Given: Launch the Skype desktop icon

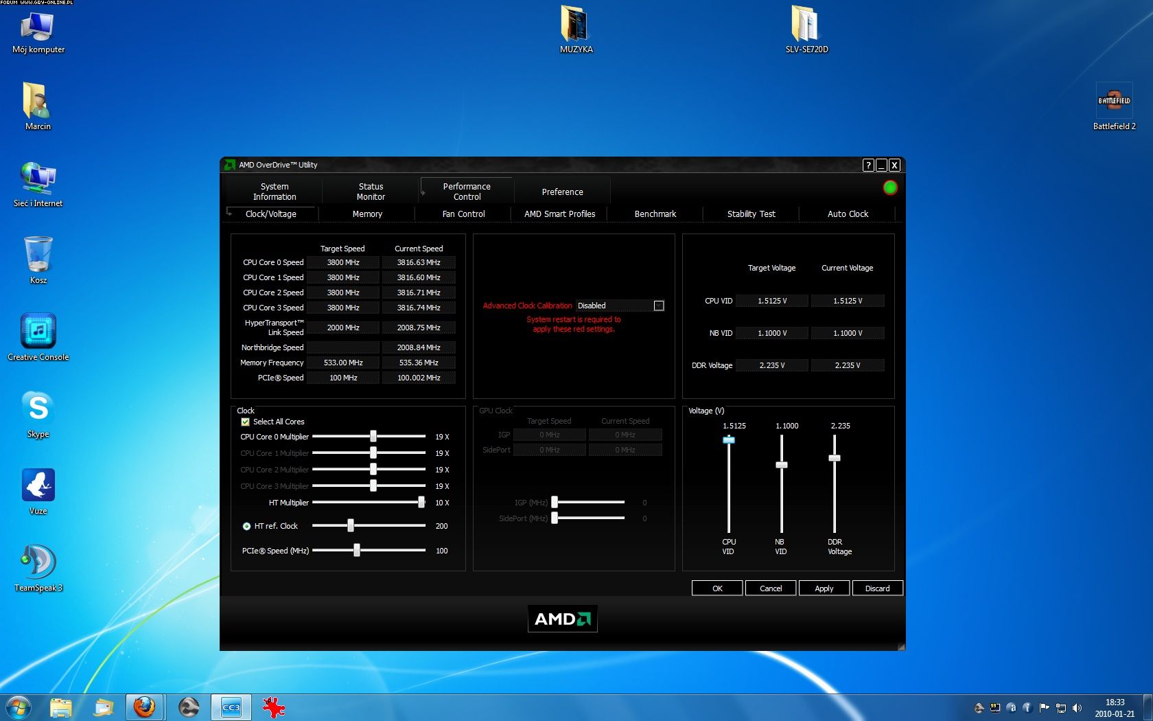Looking at the screenshot, I should [38, 414].
